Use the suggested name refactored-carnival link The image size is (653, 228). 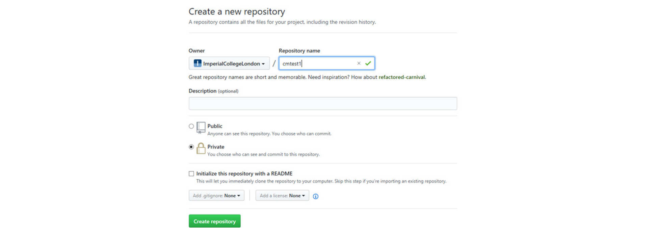(x=401, y=77)
